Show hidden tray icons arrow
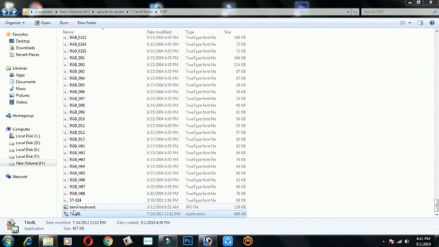This screenshot has width=439, height=247. pyautogui.click(x=383, y=242)
